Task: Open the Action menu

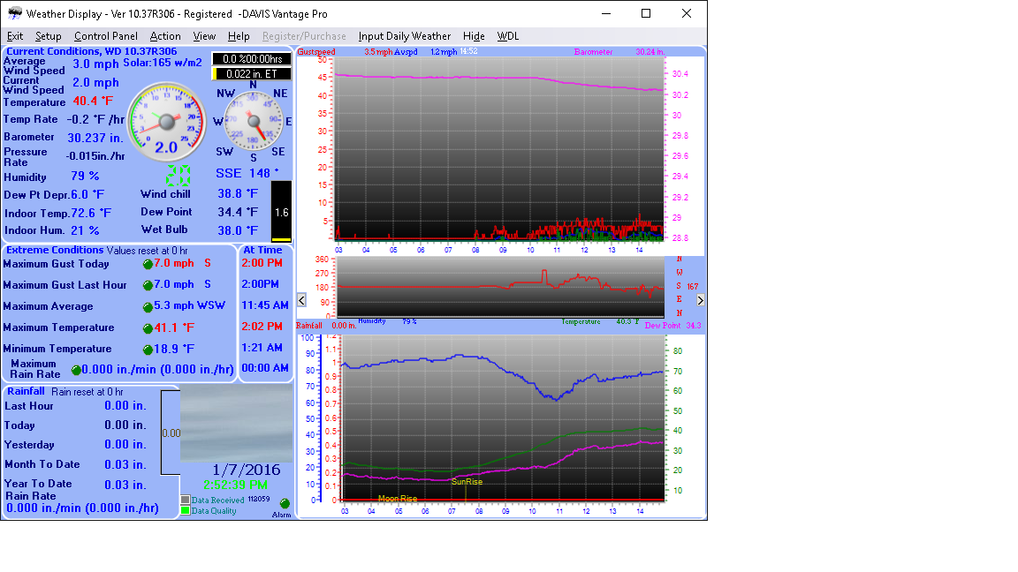Action: click(165, 36)
